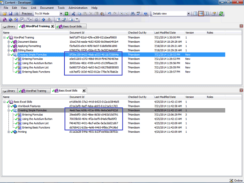The height and width of the screenshot is (183, 244).
Task: Click the Undo arrow icon
Action: (x=109, y=14)
